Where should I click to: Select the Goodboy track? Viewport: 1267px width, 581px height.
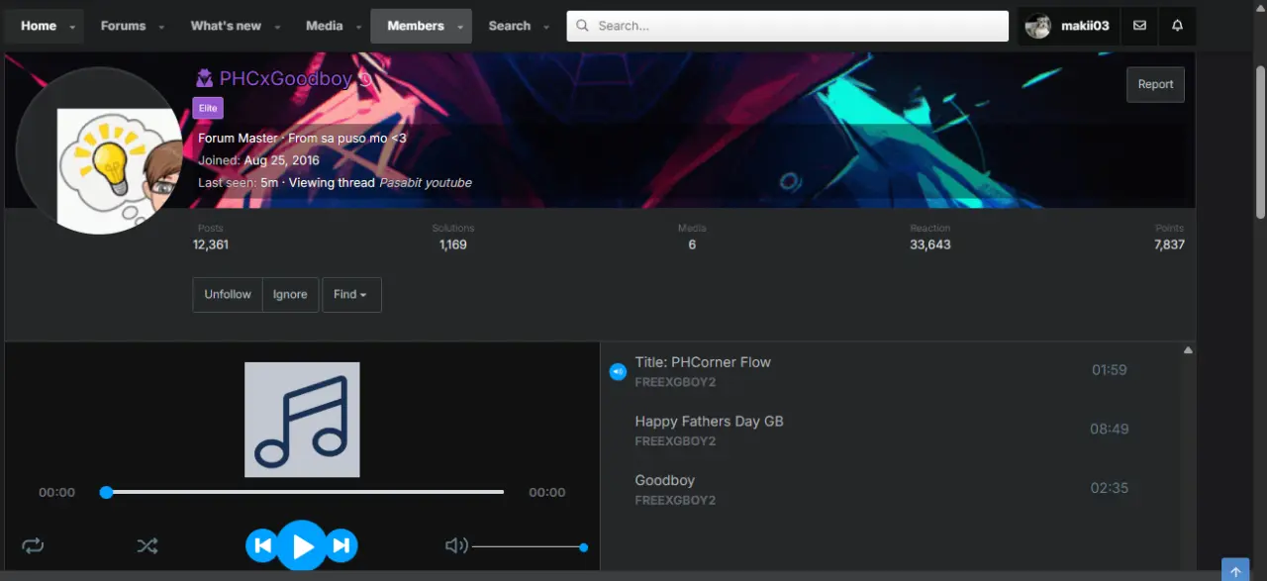664,481
